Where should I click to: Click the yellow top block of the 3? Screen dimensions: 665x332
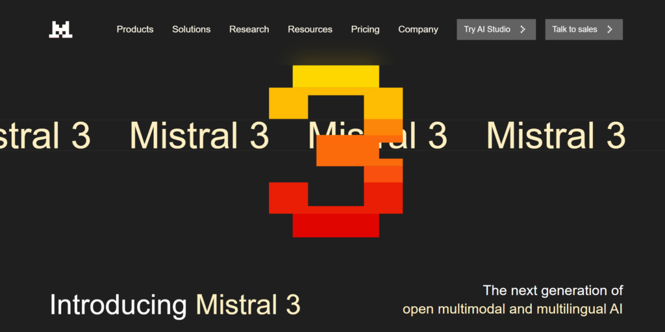coord(336,76)
